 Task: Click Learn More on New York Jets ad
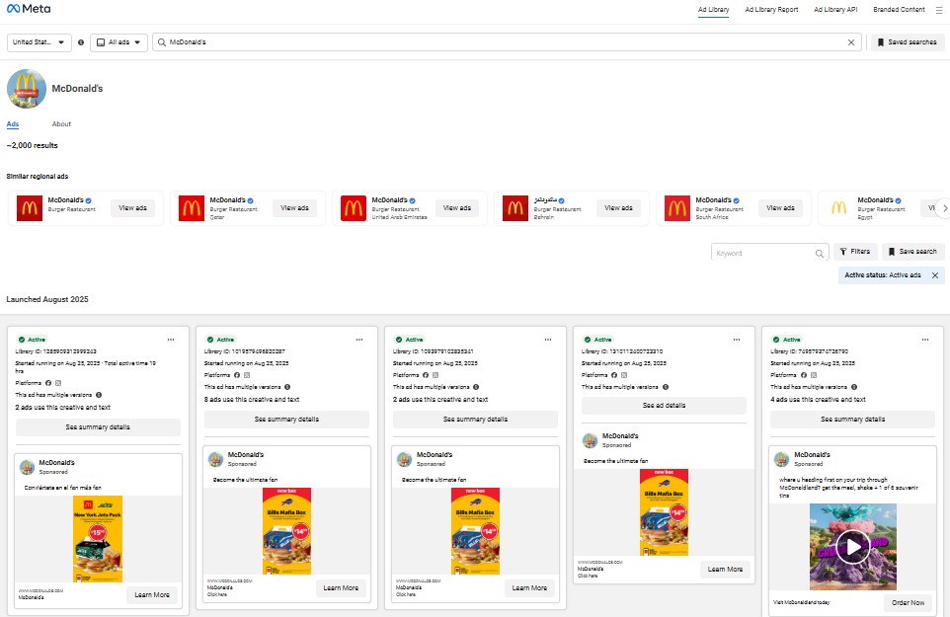(x=152, y=595)
